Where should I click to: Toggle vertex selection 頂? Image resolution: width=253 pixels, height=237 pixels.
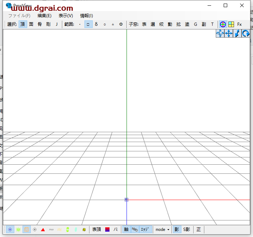click(x=23, y=24)
